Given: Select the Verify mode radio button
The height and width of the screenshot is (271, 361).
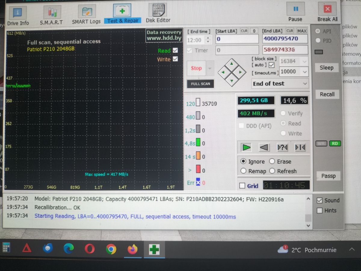Looking at the screenshot, I should click(x=283, y=114).
